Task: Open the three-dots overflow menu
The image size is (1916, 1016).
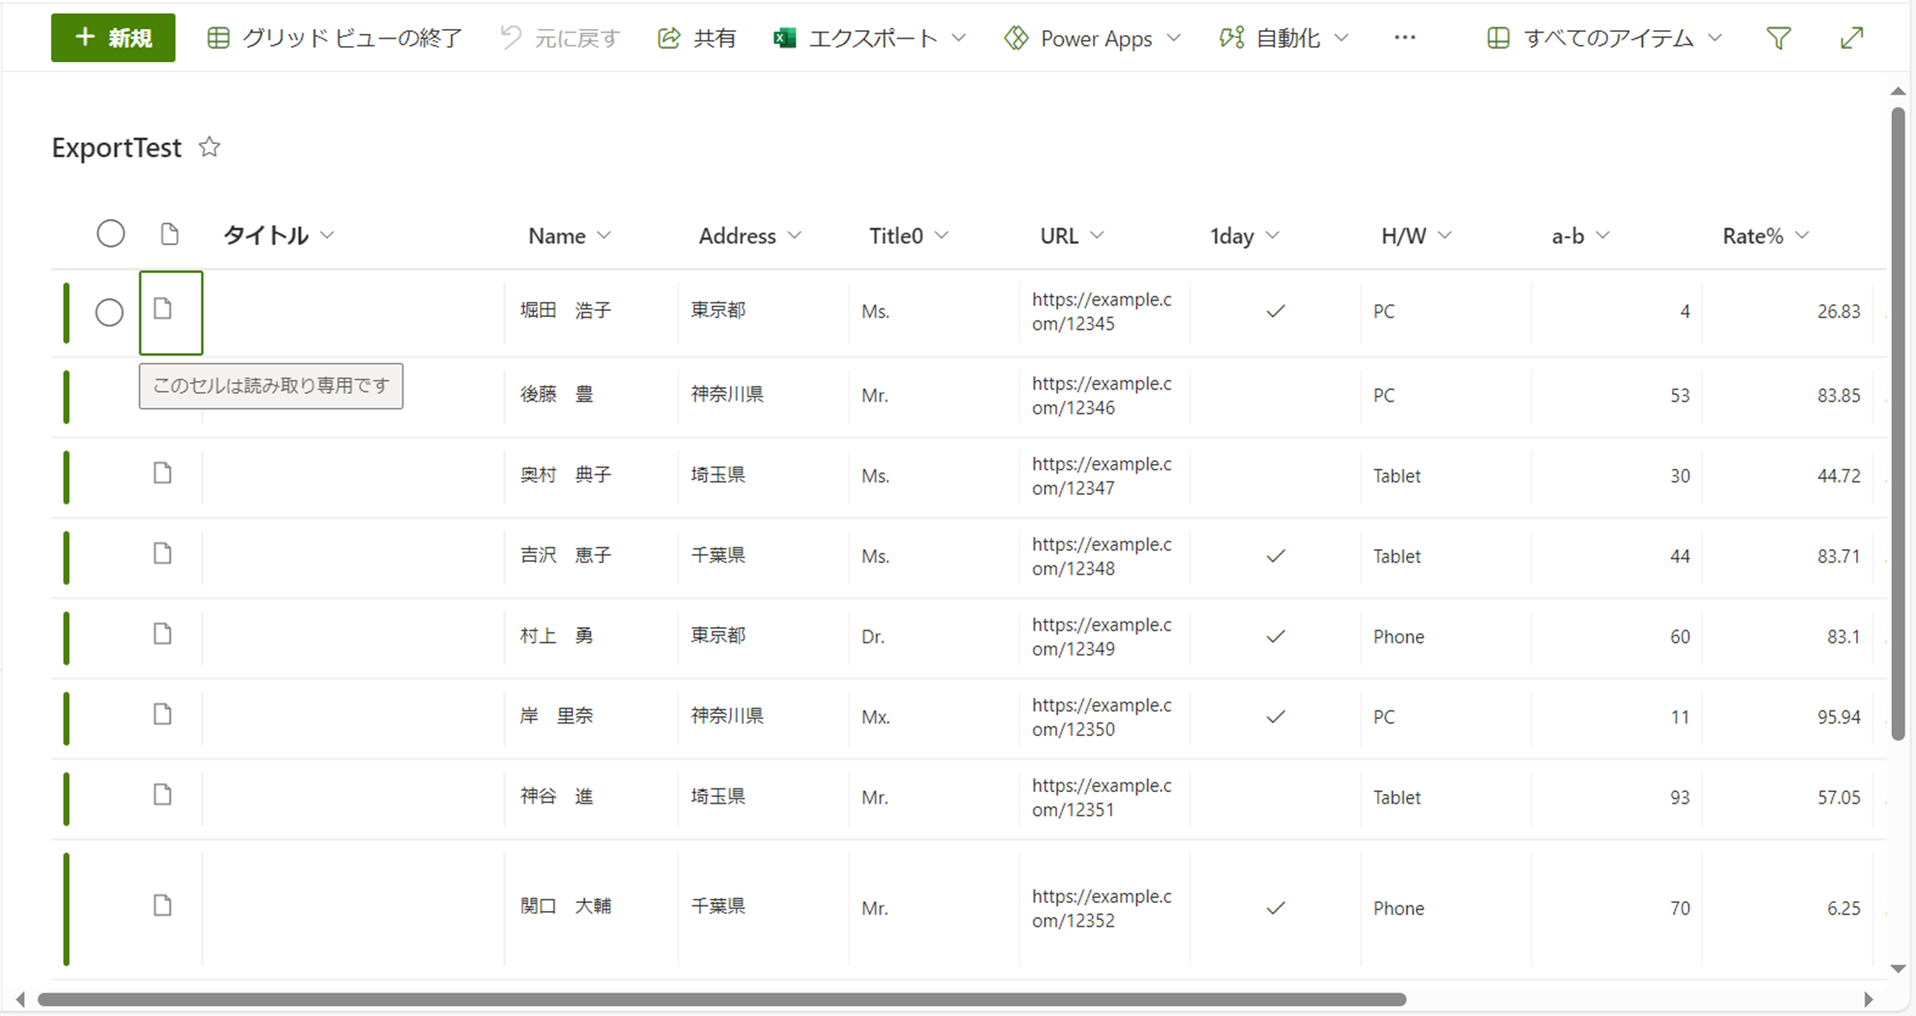Action: click(x=1404, y=38)
